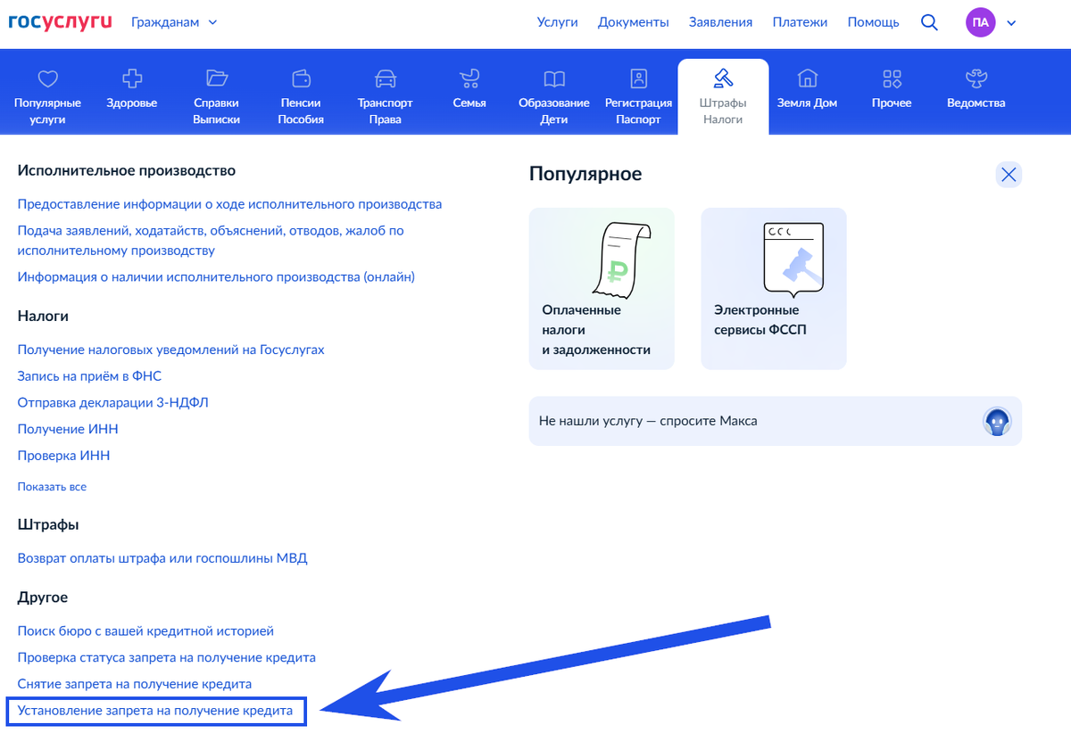Open Отправка декларации 3-НДФЛ link
This screenshot has width=1071, height=733.
tap(113, 402)
